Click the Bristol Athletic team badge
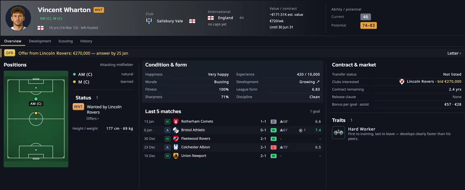The height and width of the screenshot is (190, 465). (176, 130)
